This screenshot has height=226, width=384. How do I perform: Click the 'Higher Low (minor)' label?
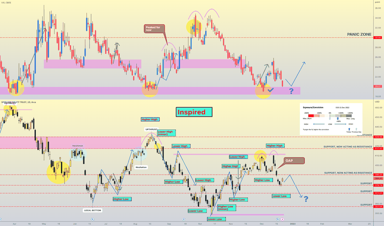coord(227,208)
